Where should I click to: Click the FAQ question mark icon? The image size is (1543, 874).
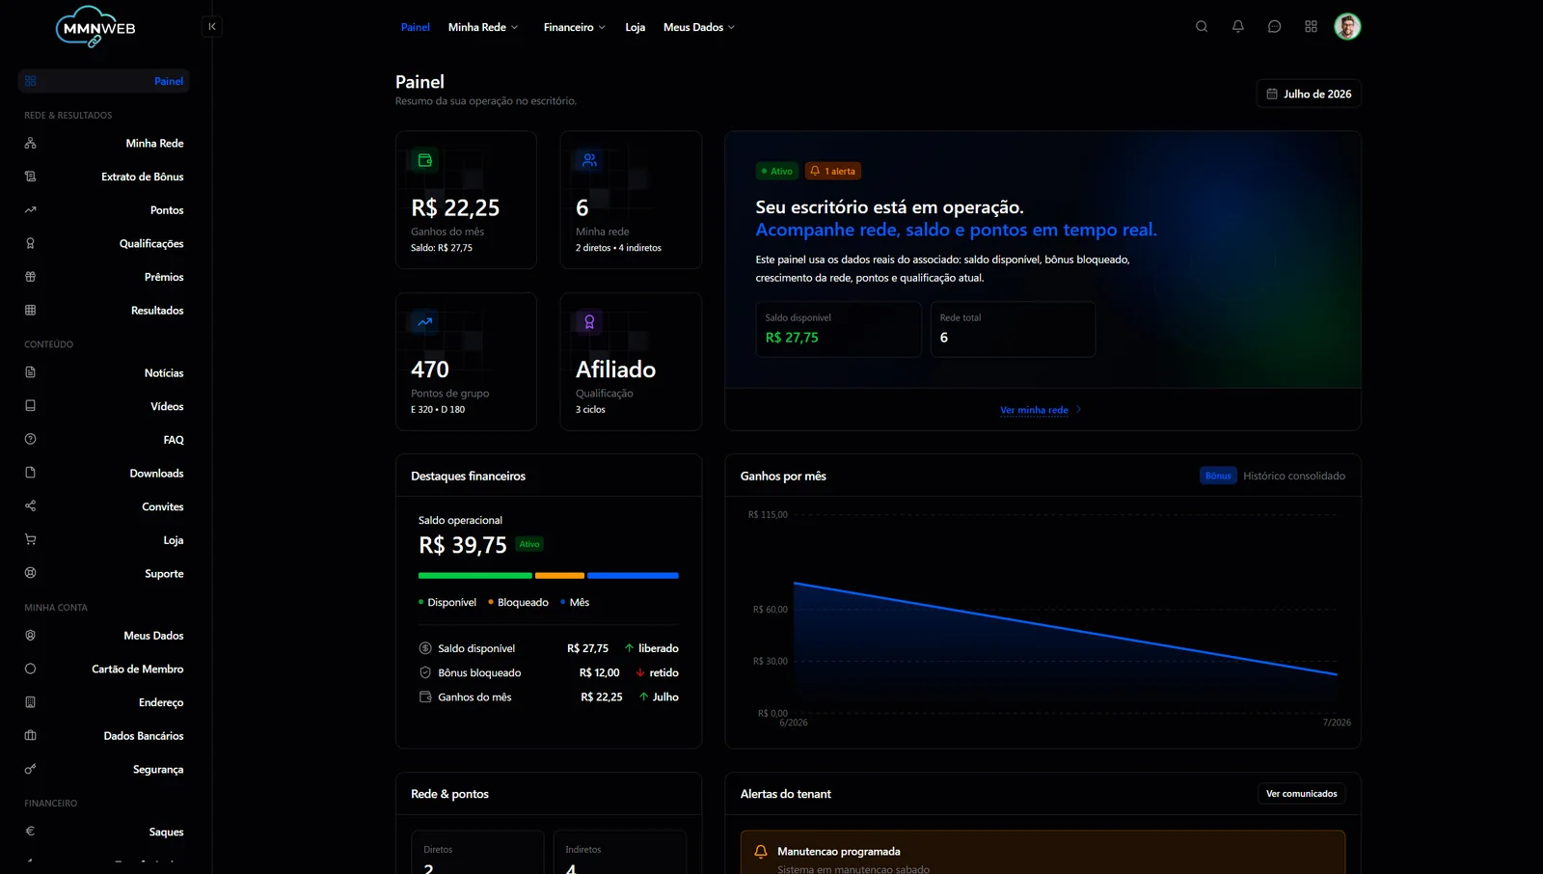(31, 439)
